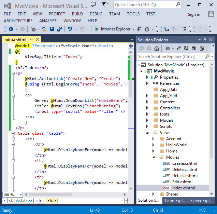Close the Solution Explorer panel

coord(211,40)
